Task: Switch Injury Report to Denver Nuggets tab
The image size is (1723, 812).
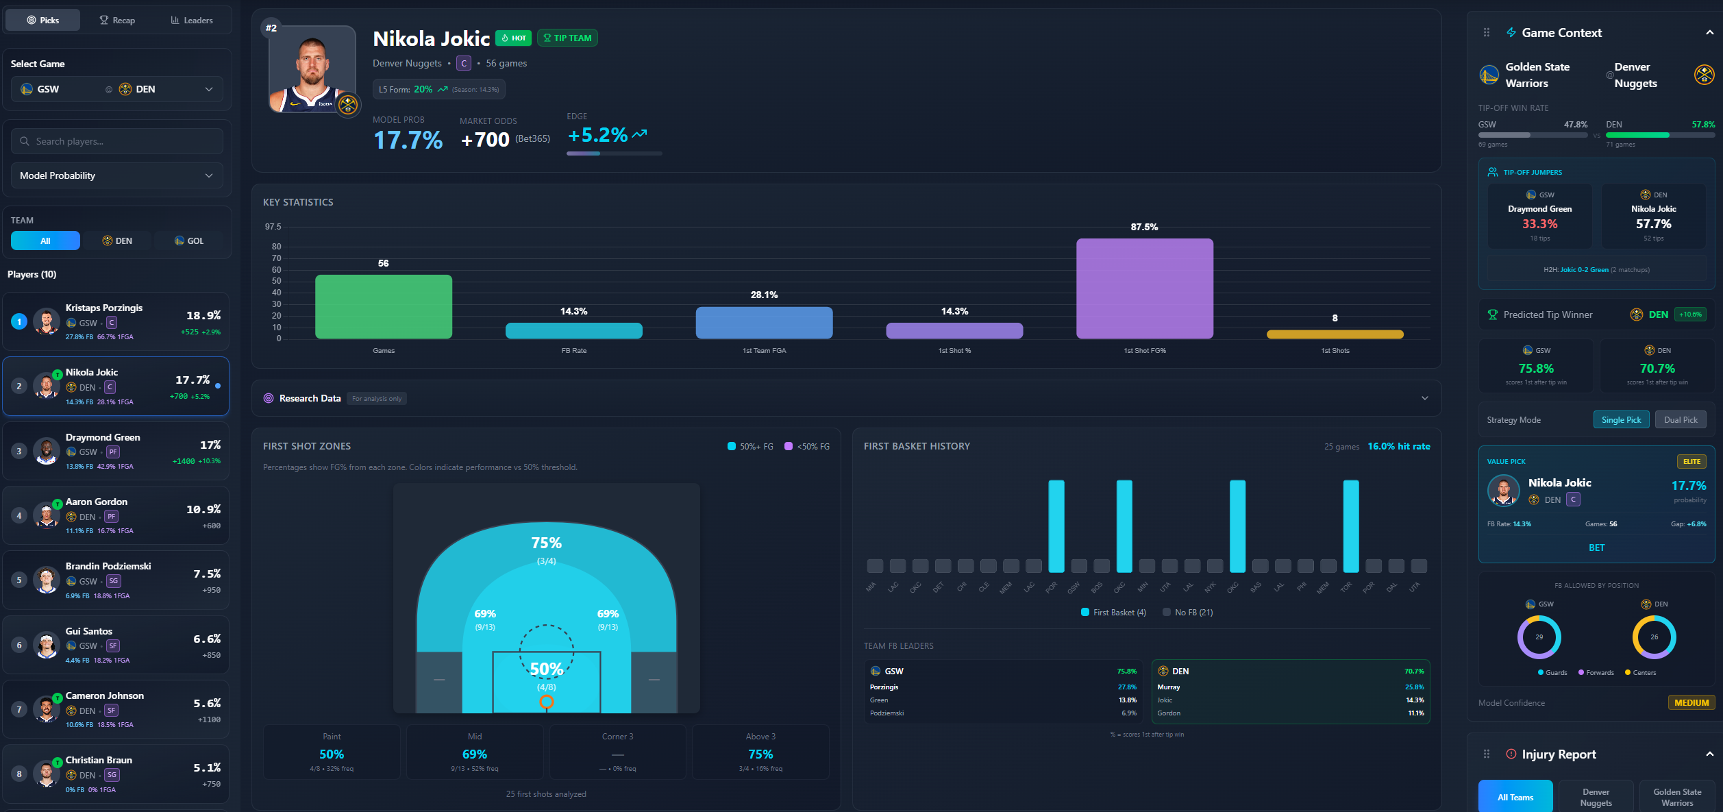Action: [x=1596, y=796]
